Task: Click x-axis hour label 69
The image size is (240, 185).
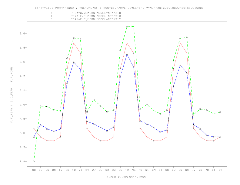Action: pyautogui.click(x=187, y=170)
